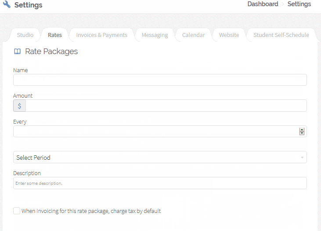
Task: Click the wrench Settings icon
Action: [x=7, y=4]
